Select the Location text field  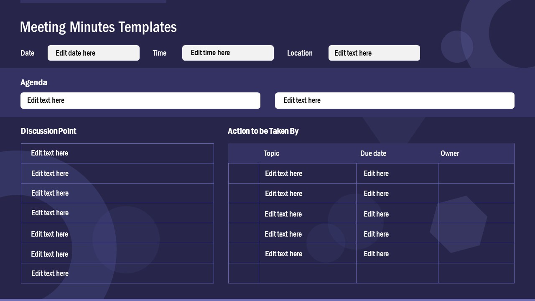[374, 53]
